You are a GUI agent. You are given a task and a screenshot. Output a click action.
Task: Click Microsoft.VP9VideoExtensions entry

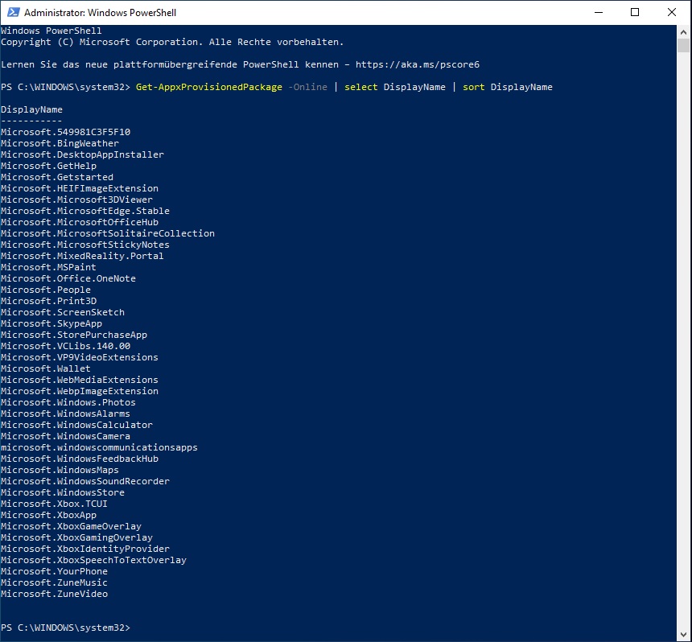click(x=80, y=357)
